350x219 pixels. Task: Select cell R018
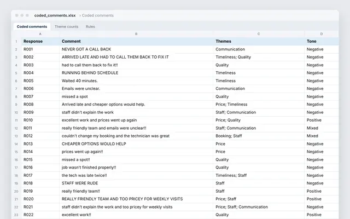40,183
